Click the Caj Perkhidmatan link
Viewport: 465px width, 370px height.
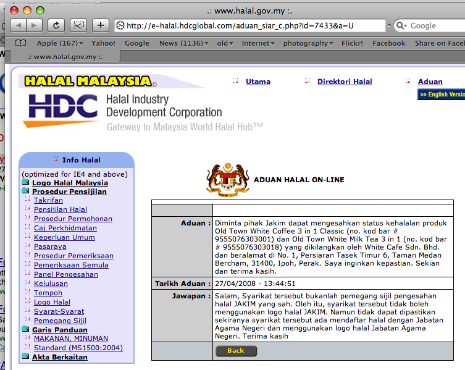coord(65,228)
